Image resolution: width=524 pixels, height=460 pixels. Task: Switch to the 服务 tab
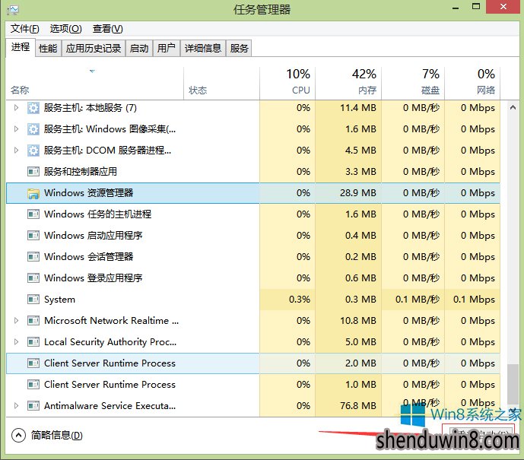point(239,49)
